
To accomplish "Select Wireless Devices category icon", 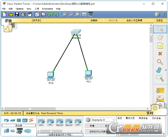I will [x=25, y=120].
